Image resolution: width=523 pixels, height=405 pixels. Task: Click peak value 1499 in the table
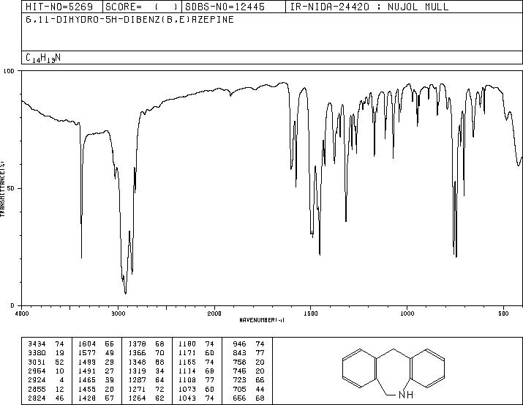[87, 362]
